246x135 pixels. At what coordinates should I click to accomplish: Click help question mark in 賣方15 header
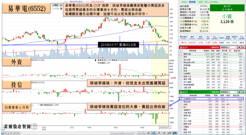pyautogui.click(x=210, y=92)
